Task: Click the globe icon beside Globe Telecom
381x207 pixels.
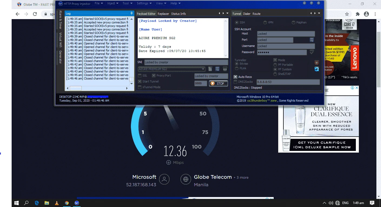Action: point(185,179)
